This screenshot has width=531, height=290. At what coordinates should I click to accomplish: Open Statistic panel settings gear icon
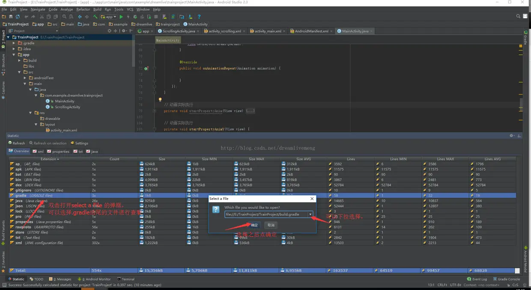tap(511, 136)
